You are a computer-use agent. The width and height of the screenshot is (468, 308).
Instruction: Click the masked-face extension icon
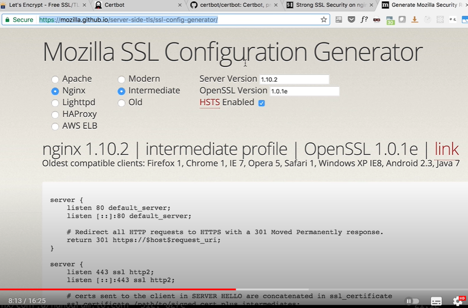(x=376, y=20)
